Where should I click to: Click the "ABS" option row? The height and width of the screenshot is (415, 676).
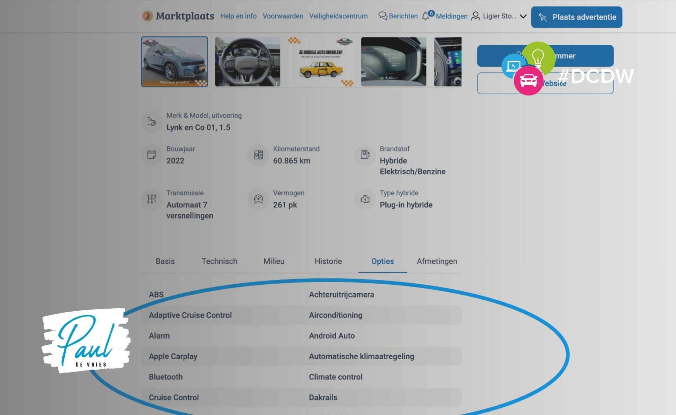[x=156, y=295]
